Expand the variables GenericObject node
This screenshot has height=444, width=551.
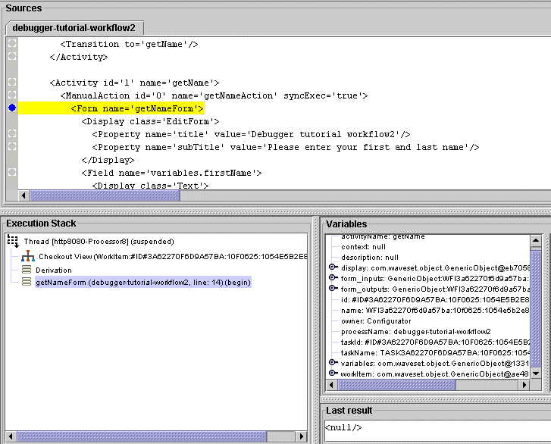point(333,362)
